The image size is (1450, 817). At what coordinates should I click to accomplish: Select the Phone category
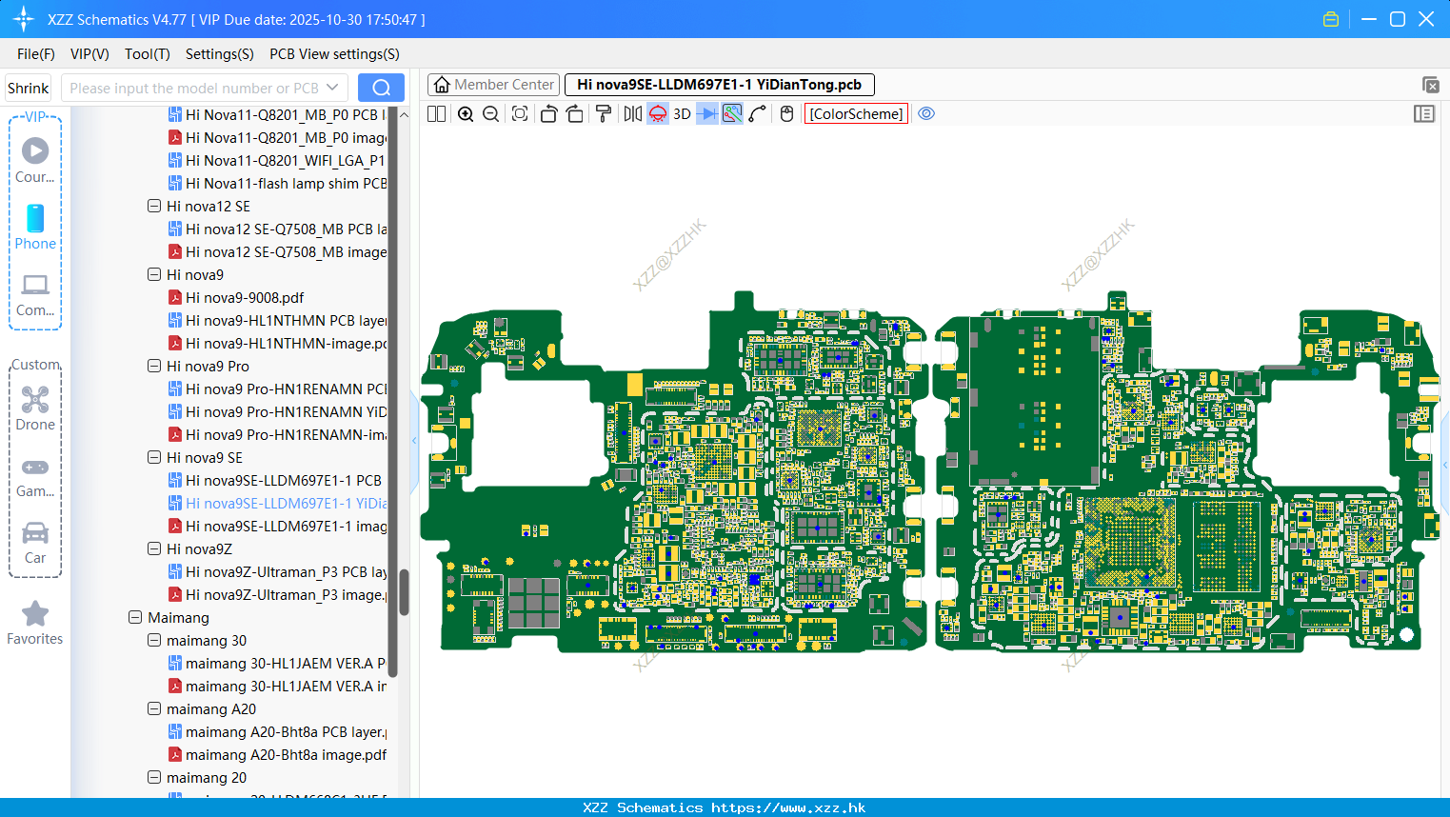point(35,227)
